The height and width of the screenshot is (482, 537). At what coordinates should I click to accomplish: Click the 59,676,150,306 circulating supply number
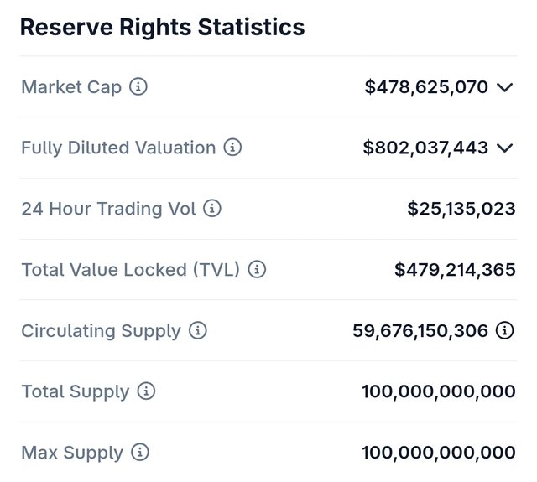point(420,331)
